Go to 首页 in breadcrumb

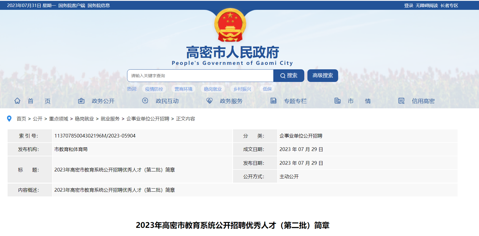pos(21,119)
